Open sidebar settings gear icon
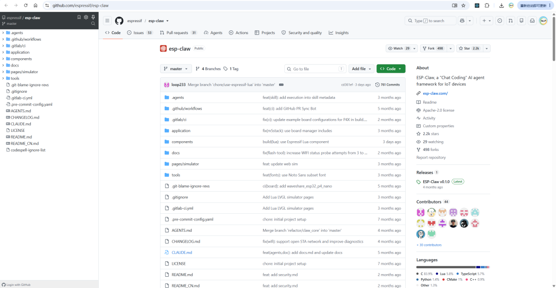Viewport: 556px width, 288px height. tap(86, 17)
